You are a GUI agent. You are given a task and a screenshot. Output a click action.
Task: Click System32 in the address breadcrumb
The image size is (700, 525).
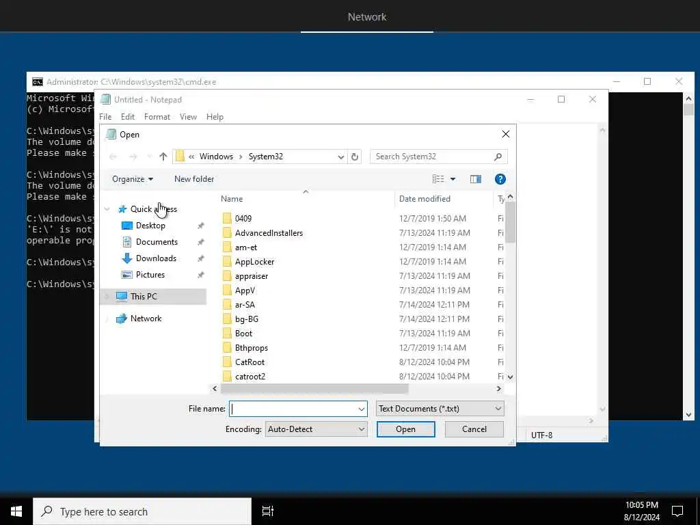click(266, 157)
